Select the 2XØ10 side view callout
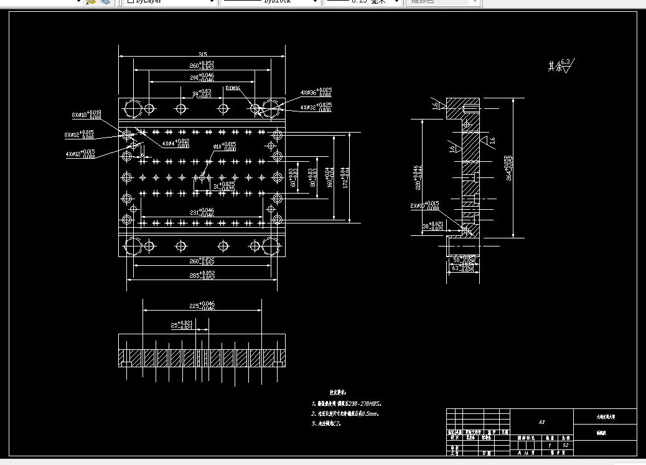The image size is (646, 465). 425,205
